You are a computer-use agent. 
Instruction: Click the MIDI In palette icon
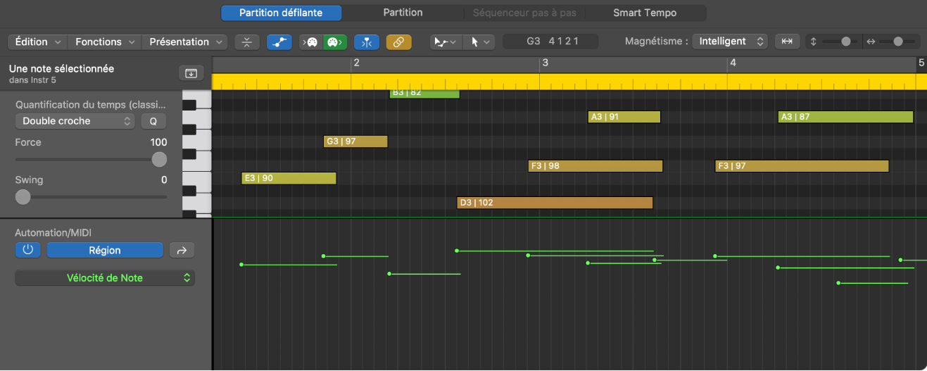point(311,42)
